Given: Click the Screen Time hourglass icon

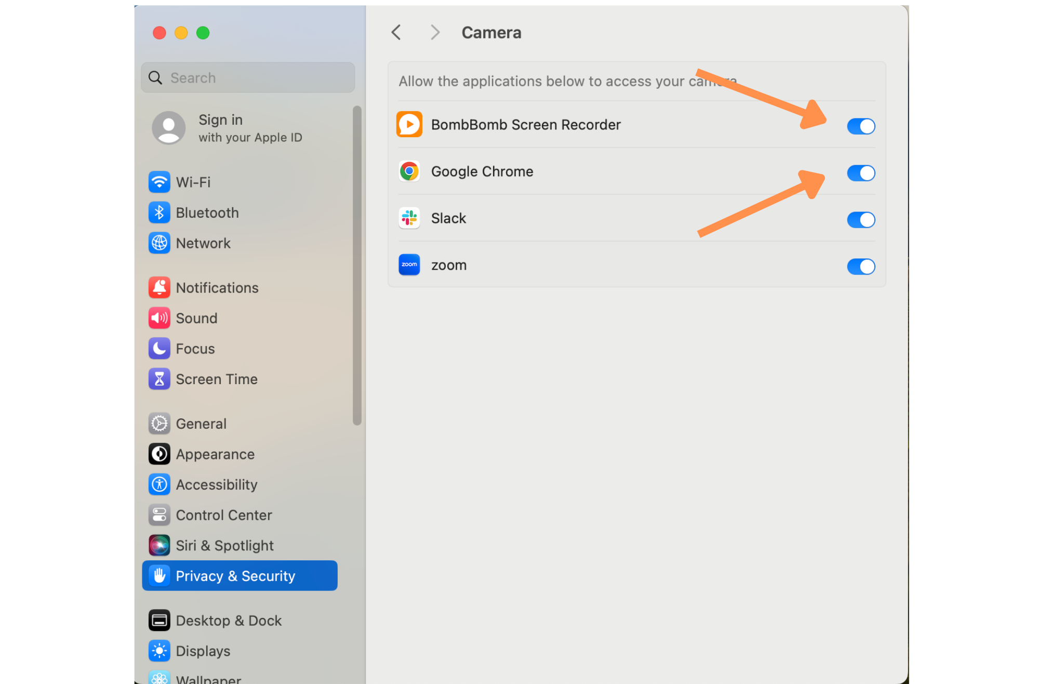Looking at the screenshot, I should (159, 379).
